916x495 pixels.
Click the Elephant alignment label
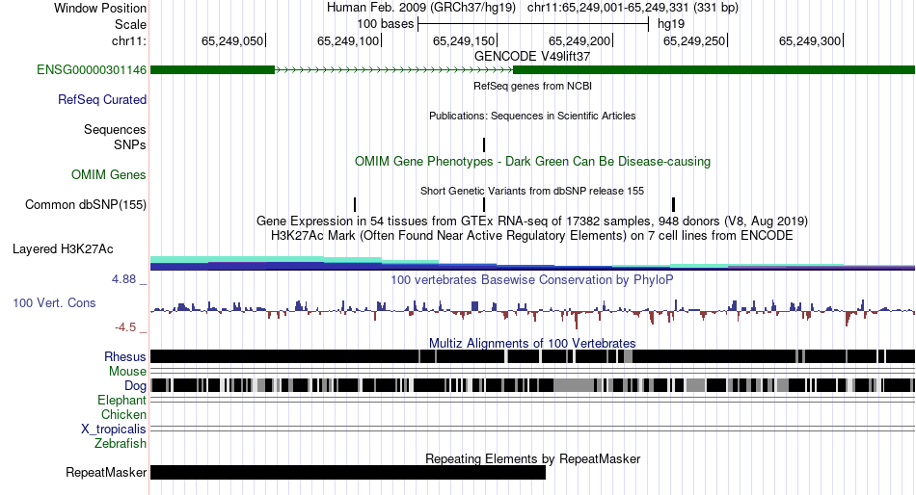(x=121, y=400)
